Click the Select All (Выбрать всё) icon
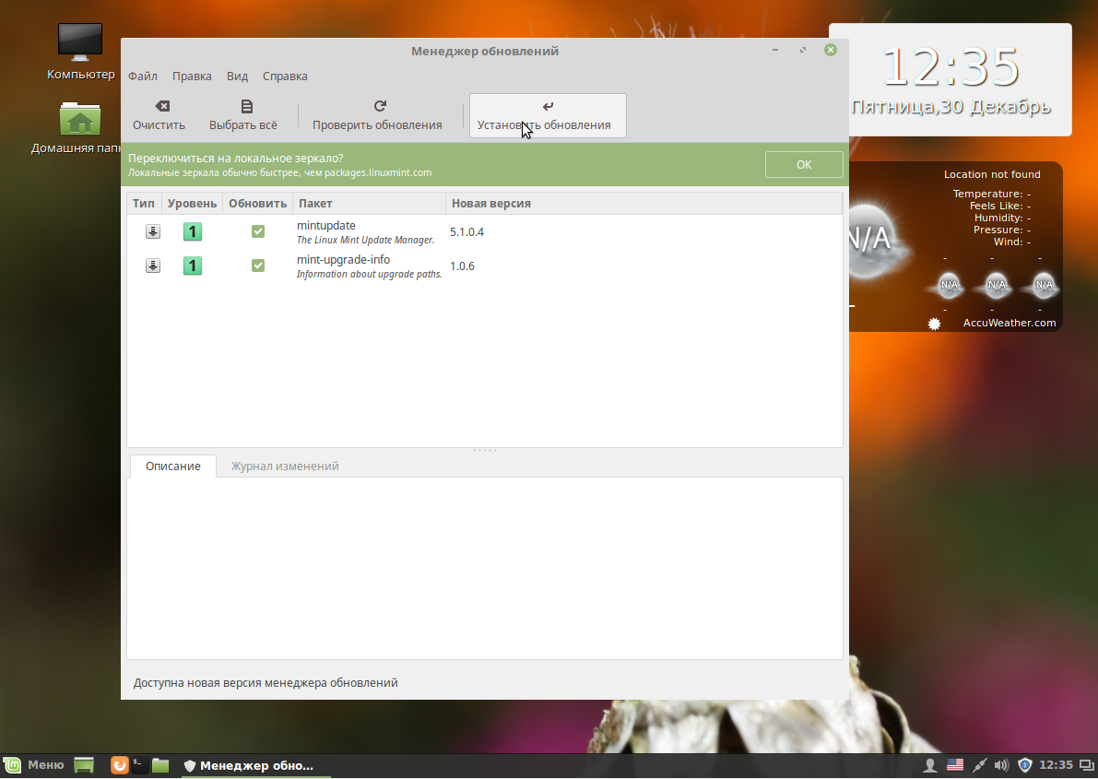 coord(243,107)
